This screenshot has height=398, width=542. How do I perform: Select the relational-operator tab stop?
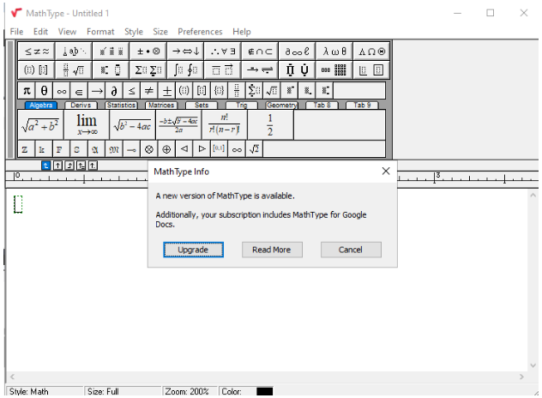[x=81, y=166]
